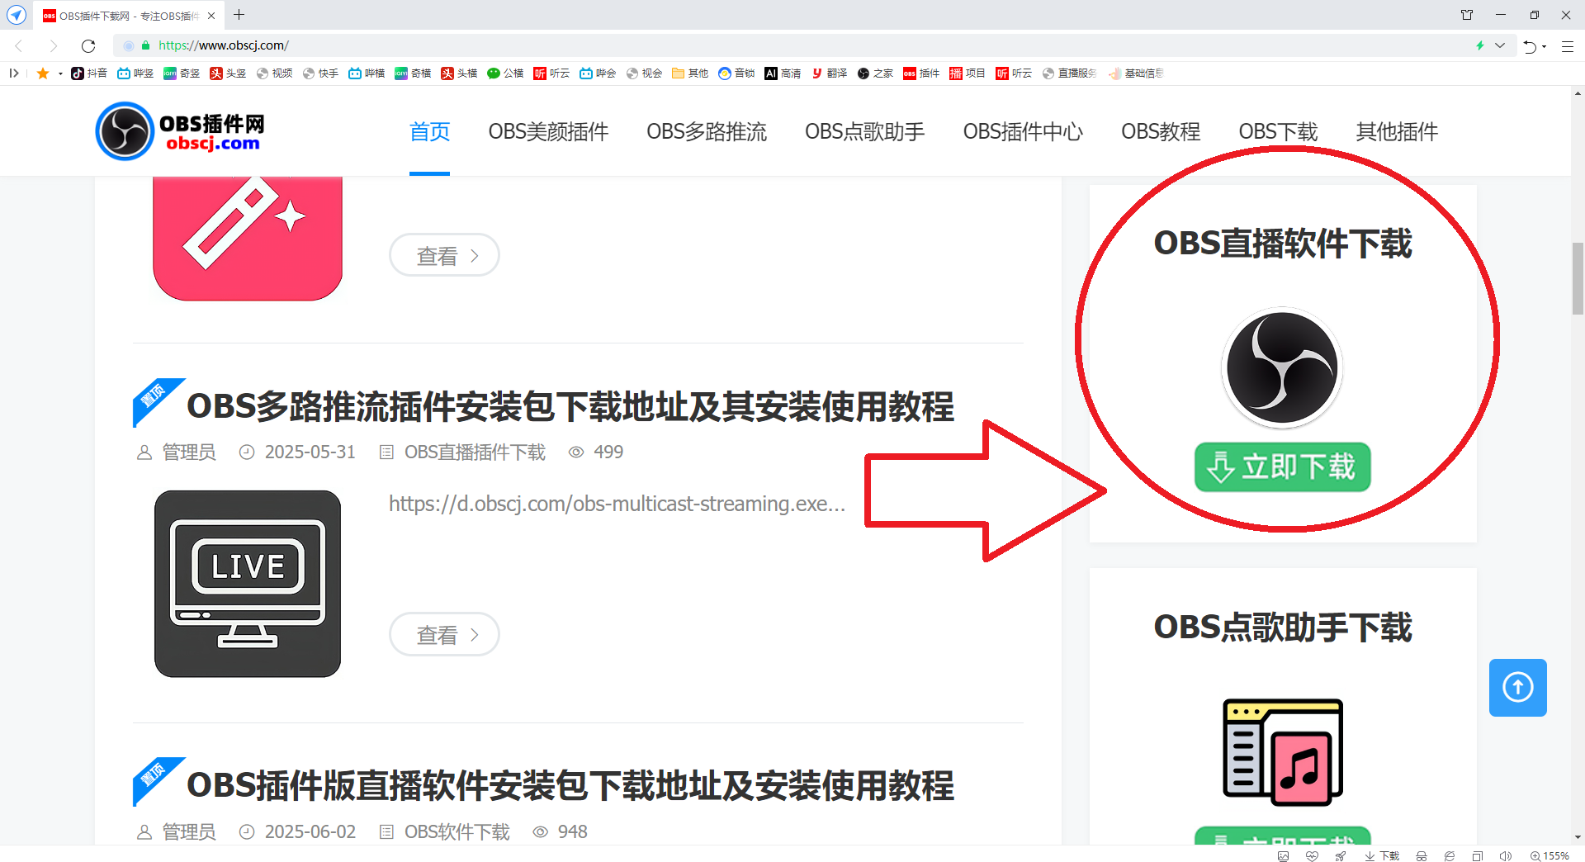Click the address bar URL field
The height and width of the screenshot is (862, 1585).
[x=743, y=45]
